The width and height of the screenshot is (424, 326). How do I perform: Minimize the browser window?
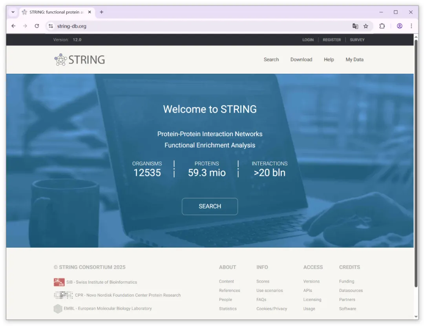[x=381, y=12]
